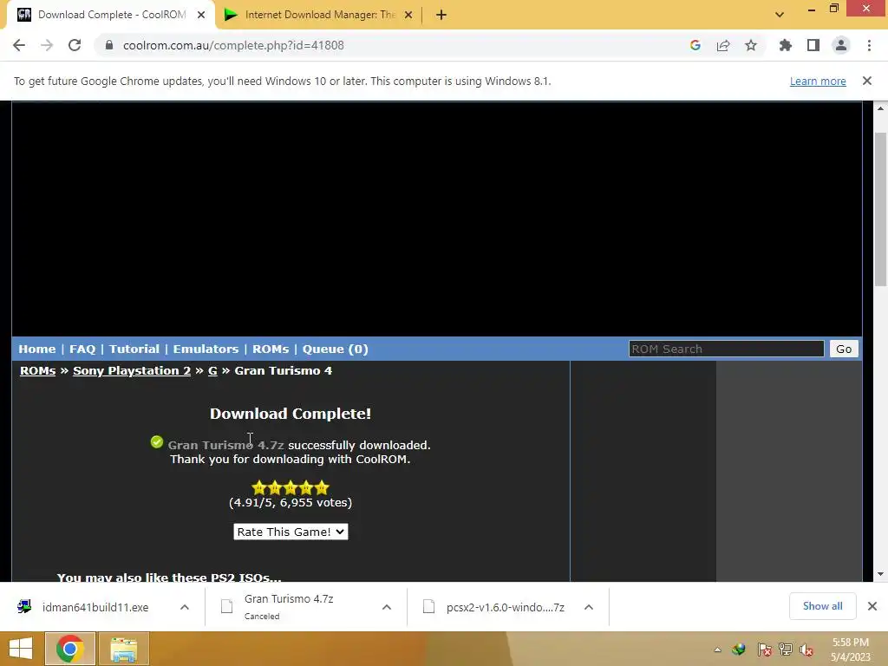
Task: Click the (4.91/5, 6,955 votes) text
Action: (291, 502)
